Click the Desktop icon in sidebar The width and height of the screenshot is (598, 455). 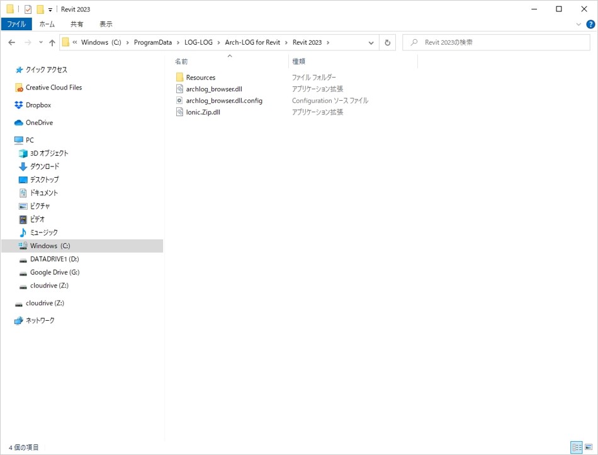[23, 180]
